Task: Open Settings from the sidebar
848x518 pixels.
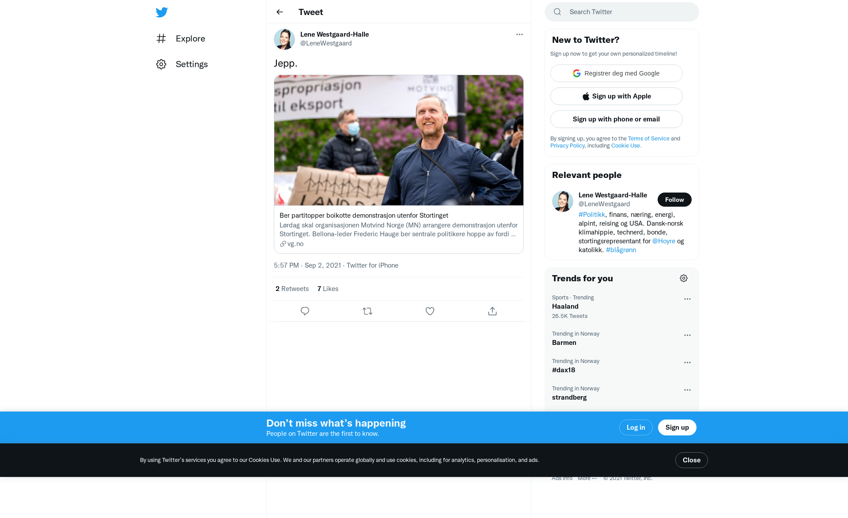Action: (182, 64)
